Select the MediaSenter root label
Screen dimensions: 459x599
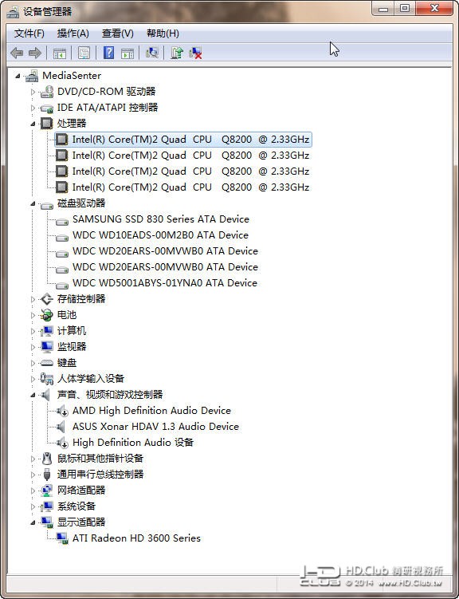coord(72,76)
